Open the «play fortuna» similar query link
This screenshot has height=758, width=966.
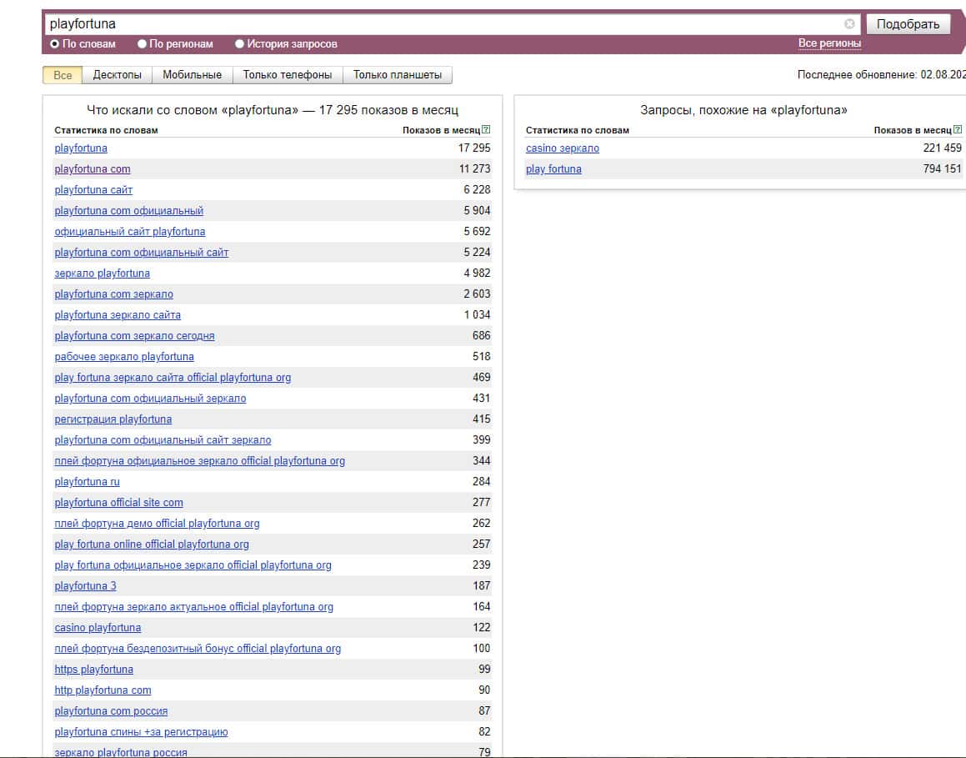pos(553,169)
